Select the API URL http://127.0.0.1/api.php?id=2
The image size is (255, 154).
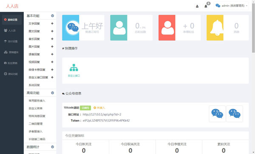102,114
